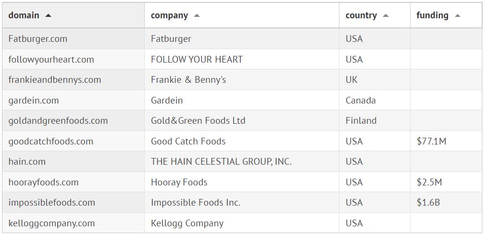487x235 pixels.
Task: Select THE HAIN CELESTIAL GROUP, INC. cell
Action: [221, 161]
